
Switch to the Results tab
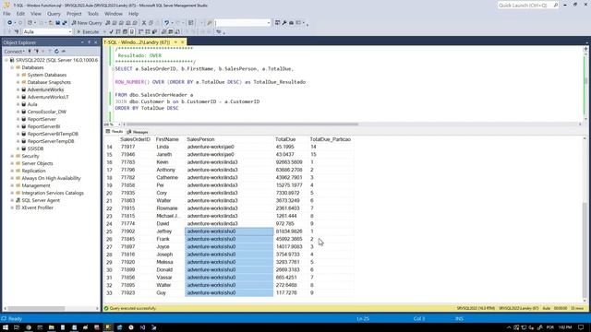(x=115, y=132)
